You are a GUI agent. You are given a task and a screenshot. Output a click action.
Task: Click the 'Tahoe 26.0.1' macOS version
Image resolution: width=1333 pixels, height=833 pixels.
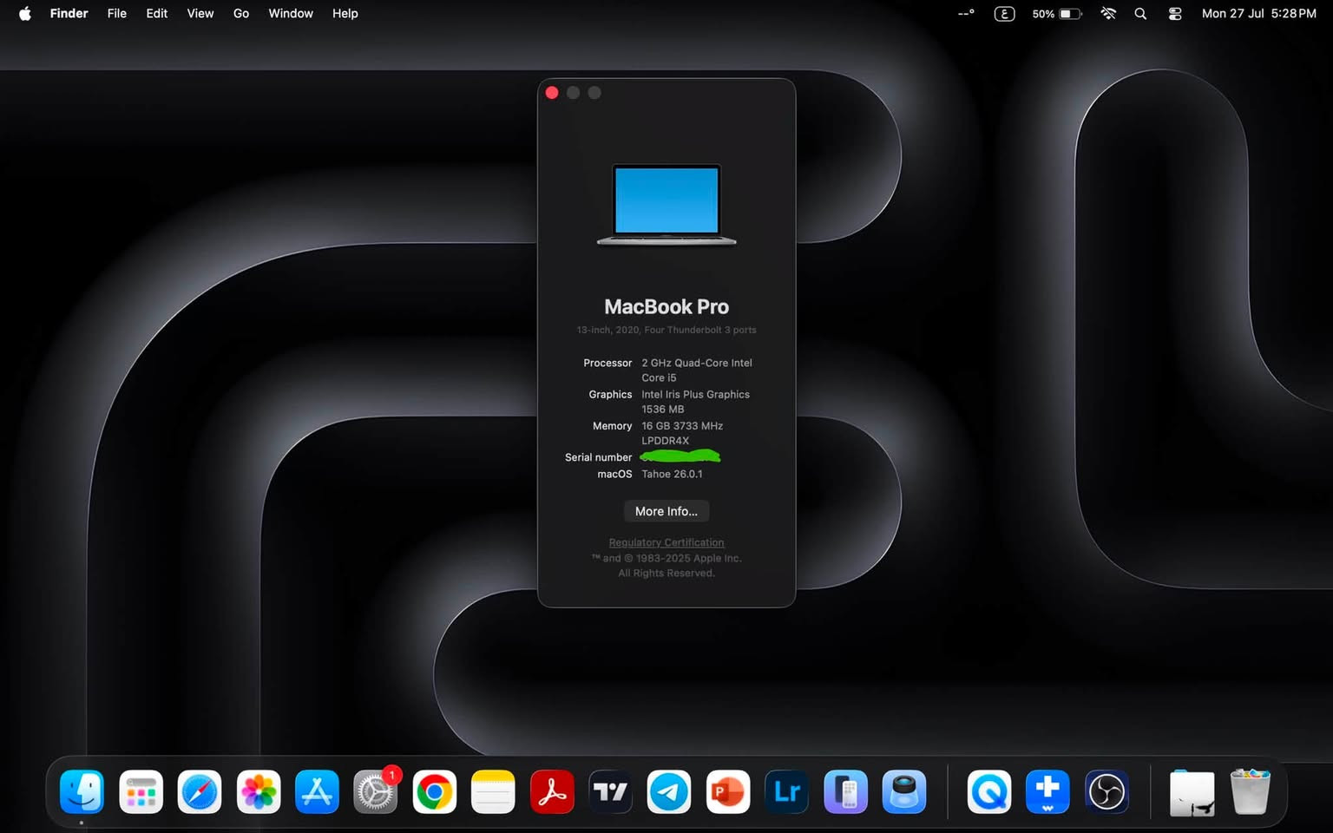(x=673, y=474)
